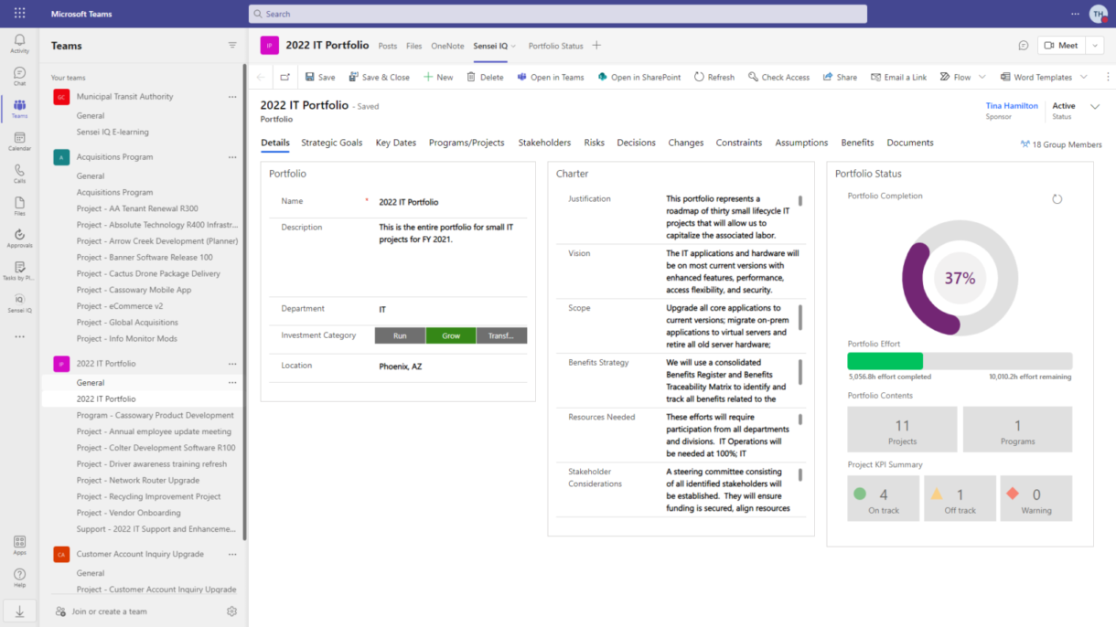Open the Sensei IQ tab dropdown
Screen dimensions: 1116x627
[x=514, y=47]
